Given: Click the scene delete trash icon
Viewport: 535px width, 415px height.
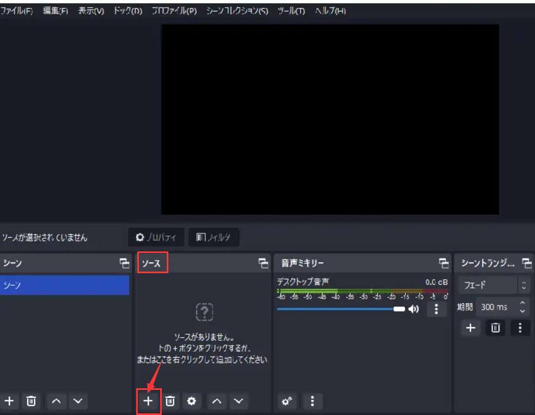Looking at the screenshot, I should point(31,401).
